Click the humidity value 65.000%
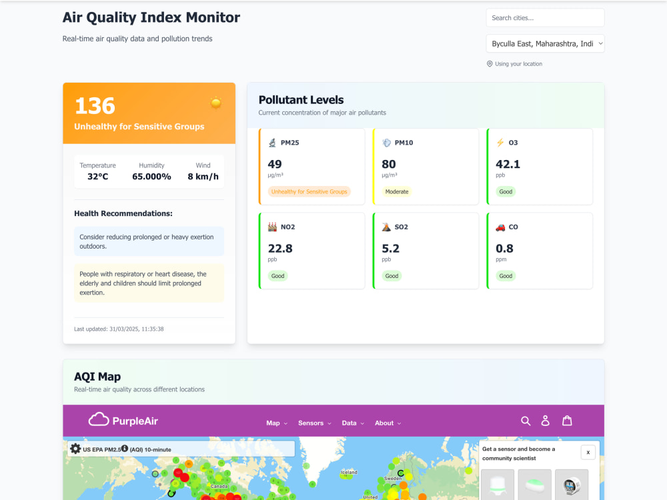This screenshot has width=667, height=500. pos(151,177)
